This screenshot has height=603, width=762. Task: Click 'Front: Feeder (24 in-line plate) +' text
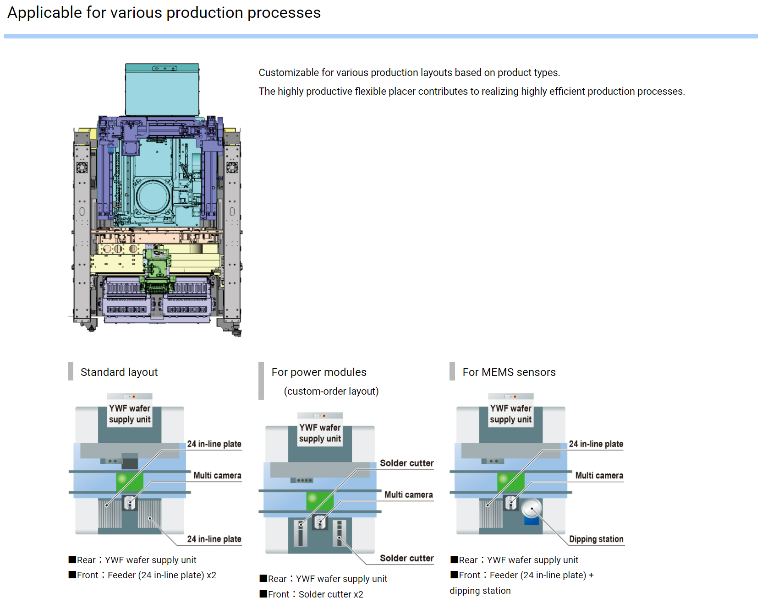pos(522,575)
